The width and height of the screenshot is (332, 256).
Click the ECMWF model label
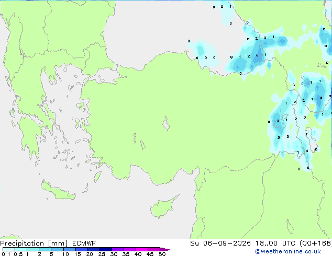84,243
